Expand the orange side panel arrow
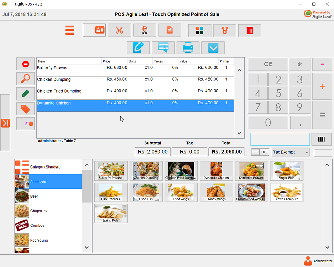 5,123
